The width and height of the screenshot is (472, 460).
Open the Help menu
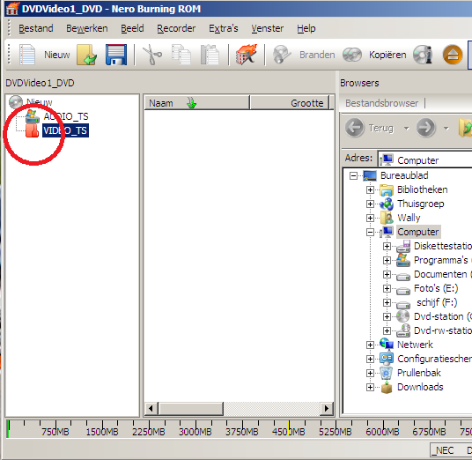click(306, 28)
